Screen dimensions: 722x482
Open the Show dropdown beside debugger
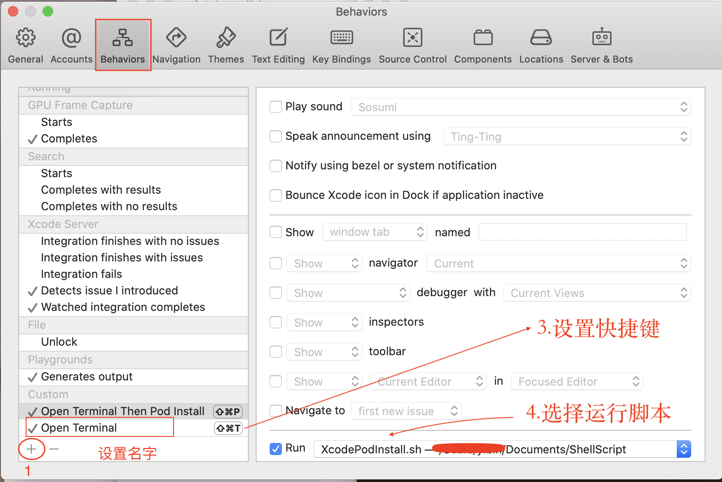click(x=348, y=293)
